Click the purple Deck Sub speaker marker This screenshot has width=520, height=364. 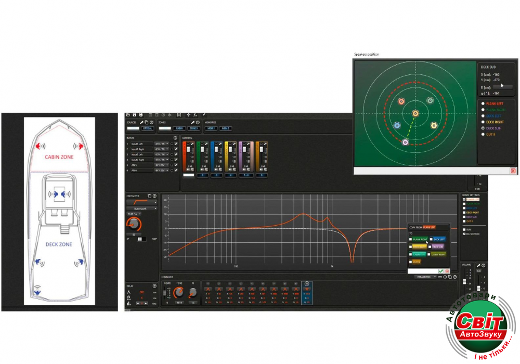(x=406, y=142)
